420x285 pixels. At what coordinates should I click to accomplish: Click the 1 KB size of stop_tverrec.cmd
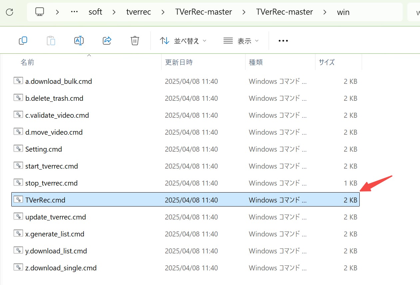click(x=350, y=183)
